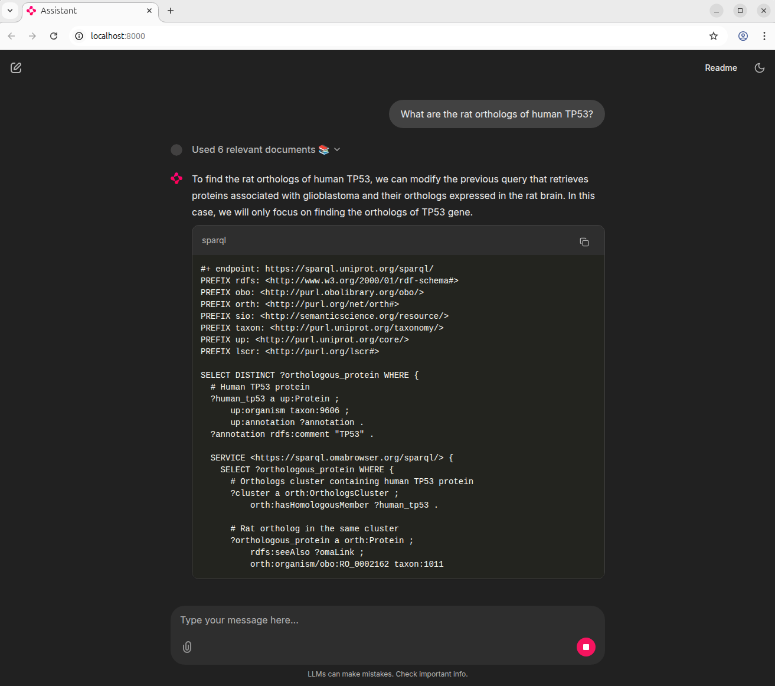This screenshot has width=775, height=686.
Task: Bookmark this page with the star icon
Action: pos(713,36)
